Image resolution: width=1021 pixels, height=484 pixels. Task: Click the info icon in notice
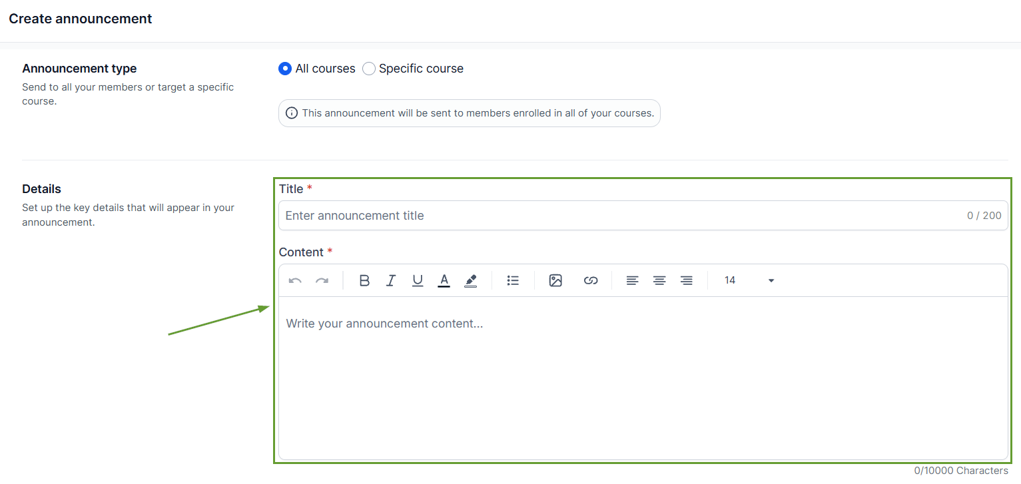coord(292,113)
